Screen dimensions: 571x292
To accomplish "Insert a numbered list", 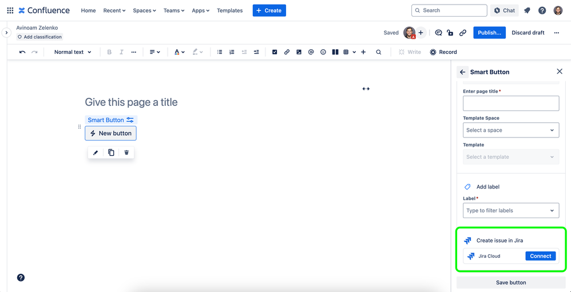I will 232,52.
